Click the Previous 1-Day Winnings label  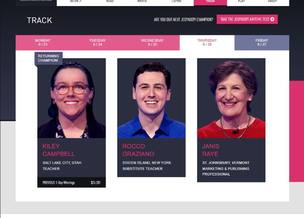(x=59, y=182)
